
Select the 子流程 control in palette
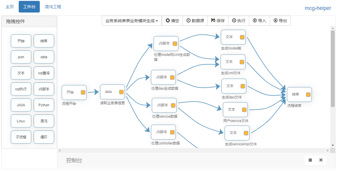coord(21,137)
